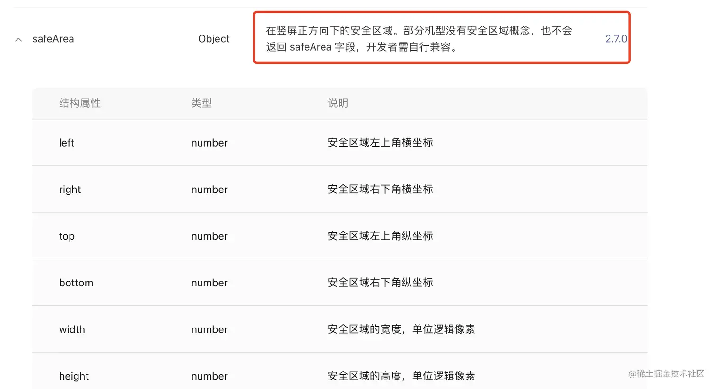Click number type in right row

click(x=209, y=190)
